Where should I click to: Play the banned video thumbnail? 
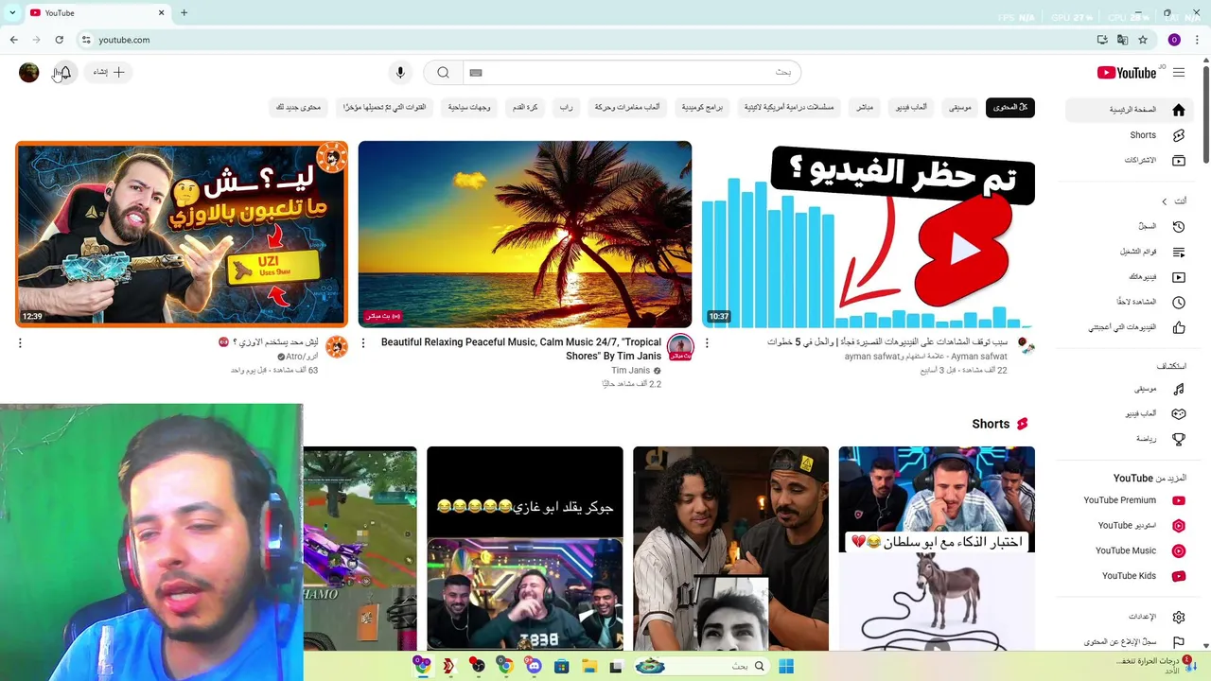(x=869, y=235)
